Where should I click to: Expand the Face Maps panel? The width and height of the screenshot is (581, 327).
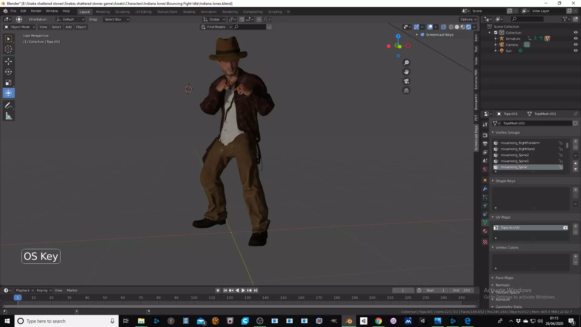pos(504,278)
